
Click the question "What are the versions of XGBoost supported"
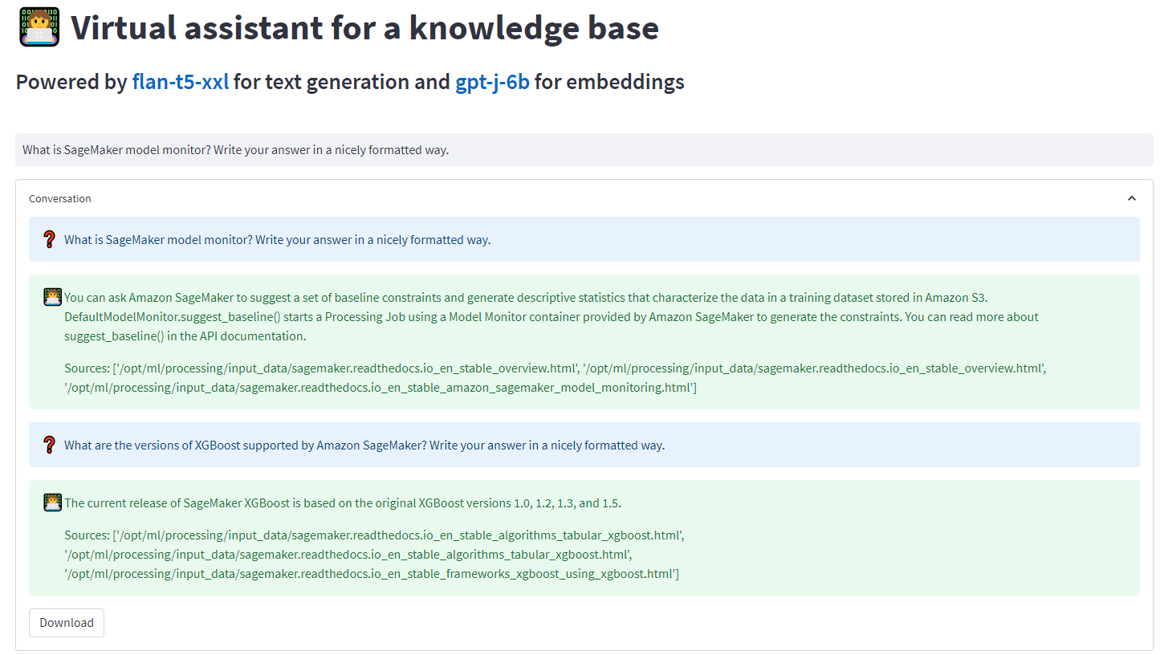pos(364,445)
